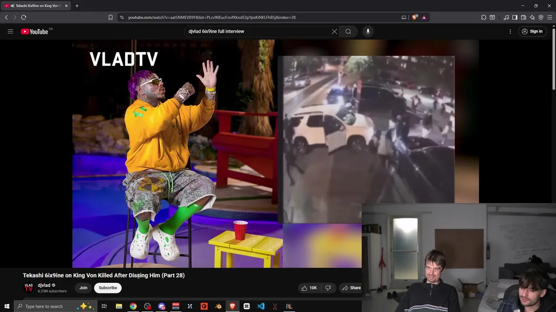Open Discord from the taskbar
Screen dimensions: 556x312
[162, 306]
